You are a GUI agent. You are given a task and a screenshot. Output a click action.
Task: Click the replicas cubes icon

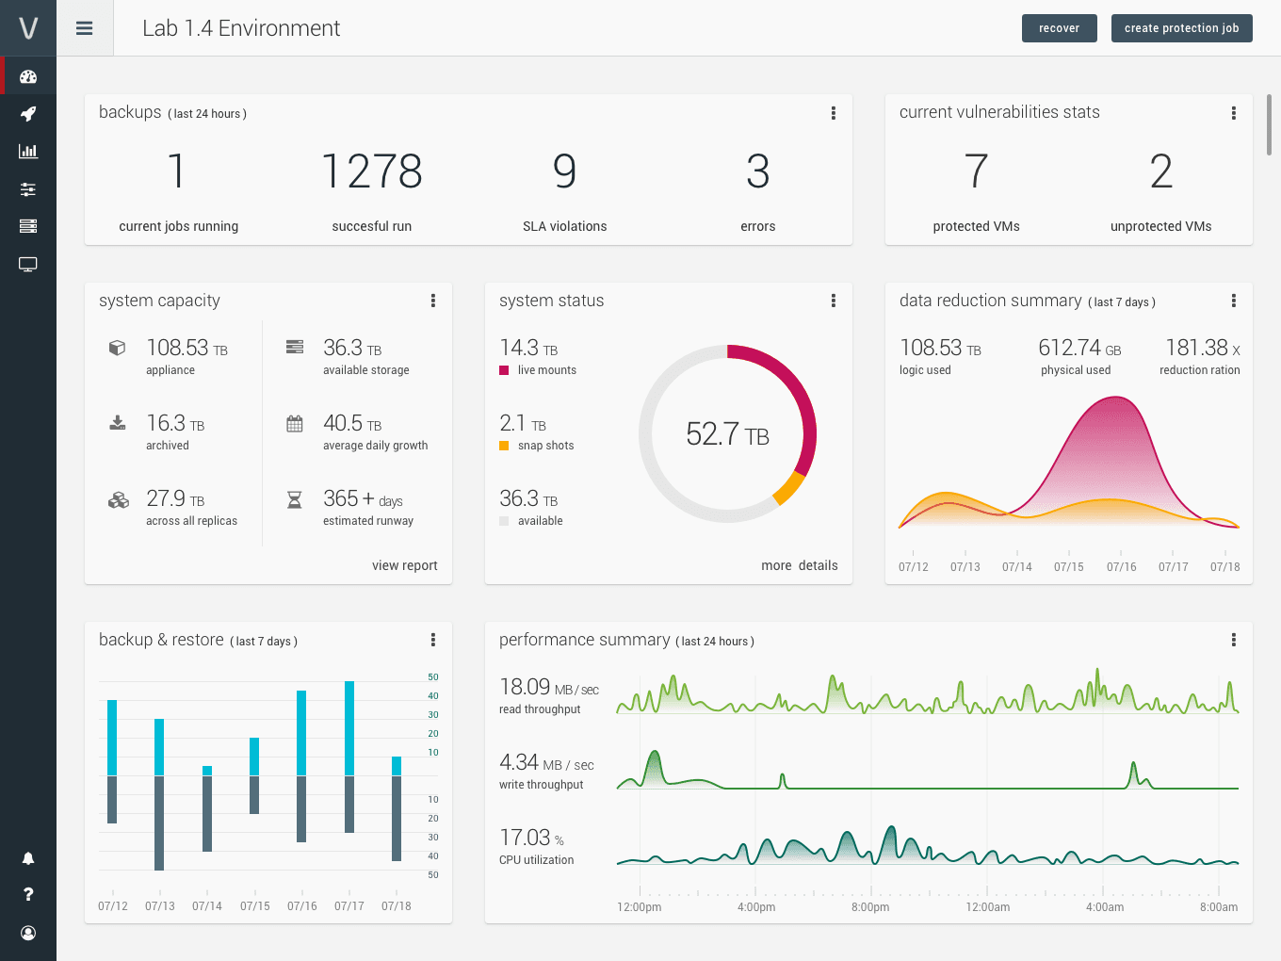pos(118,499)
